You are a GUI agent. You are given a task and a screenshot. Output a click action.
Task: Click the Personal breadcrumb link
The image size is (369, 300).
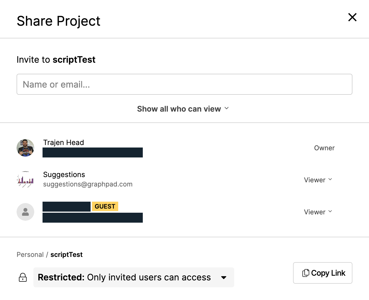tap(30, 255)
